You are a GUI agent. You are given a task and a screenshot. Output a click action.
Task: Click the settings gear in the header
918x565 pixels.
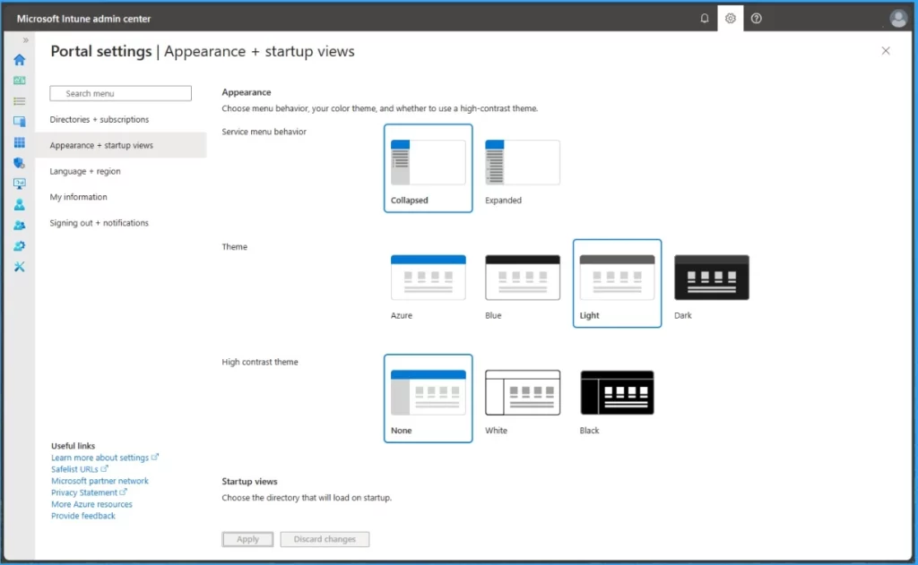pos(730,18)
